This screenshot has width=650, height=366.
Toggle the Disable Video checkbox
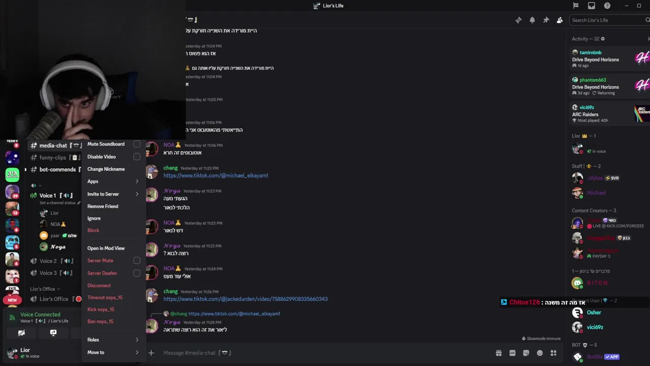(137, 157)
